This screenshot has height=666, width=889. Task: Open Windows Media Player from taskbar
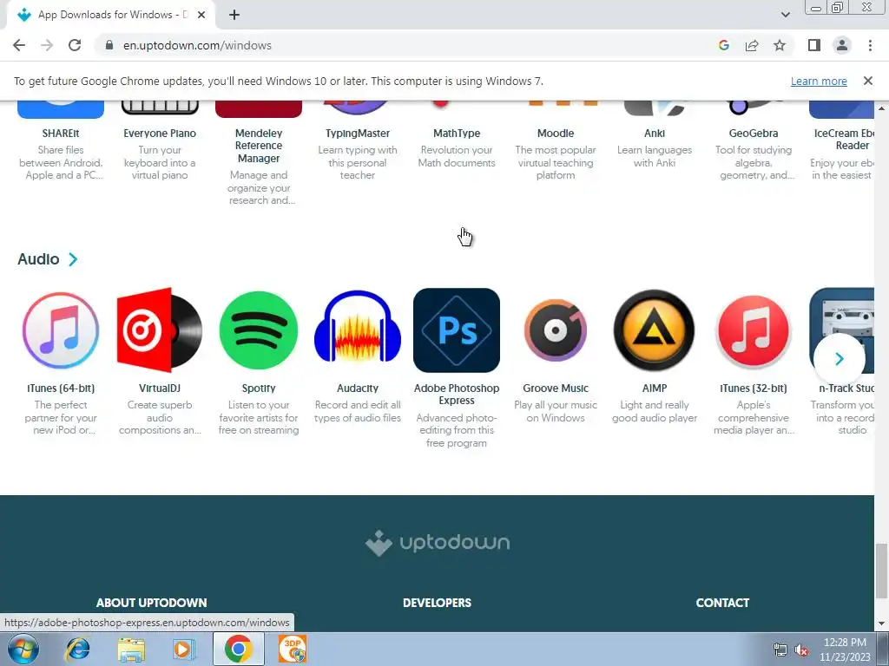[x=183, y=649]
